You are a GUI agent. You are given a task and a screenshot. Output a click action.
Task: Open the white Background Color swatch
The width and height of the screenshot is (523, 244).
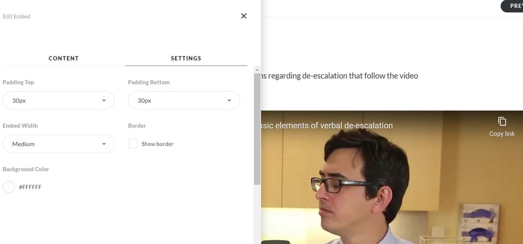pos(9,187)
